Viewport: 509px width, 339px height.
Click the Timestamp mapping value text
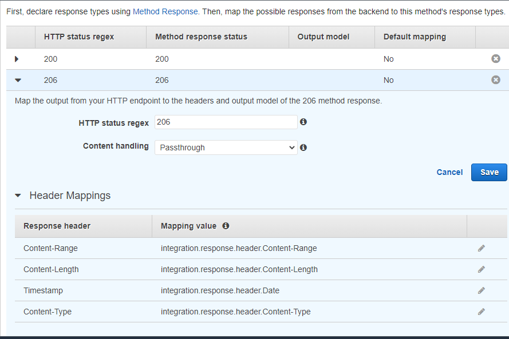pos(220,290)
